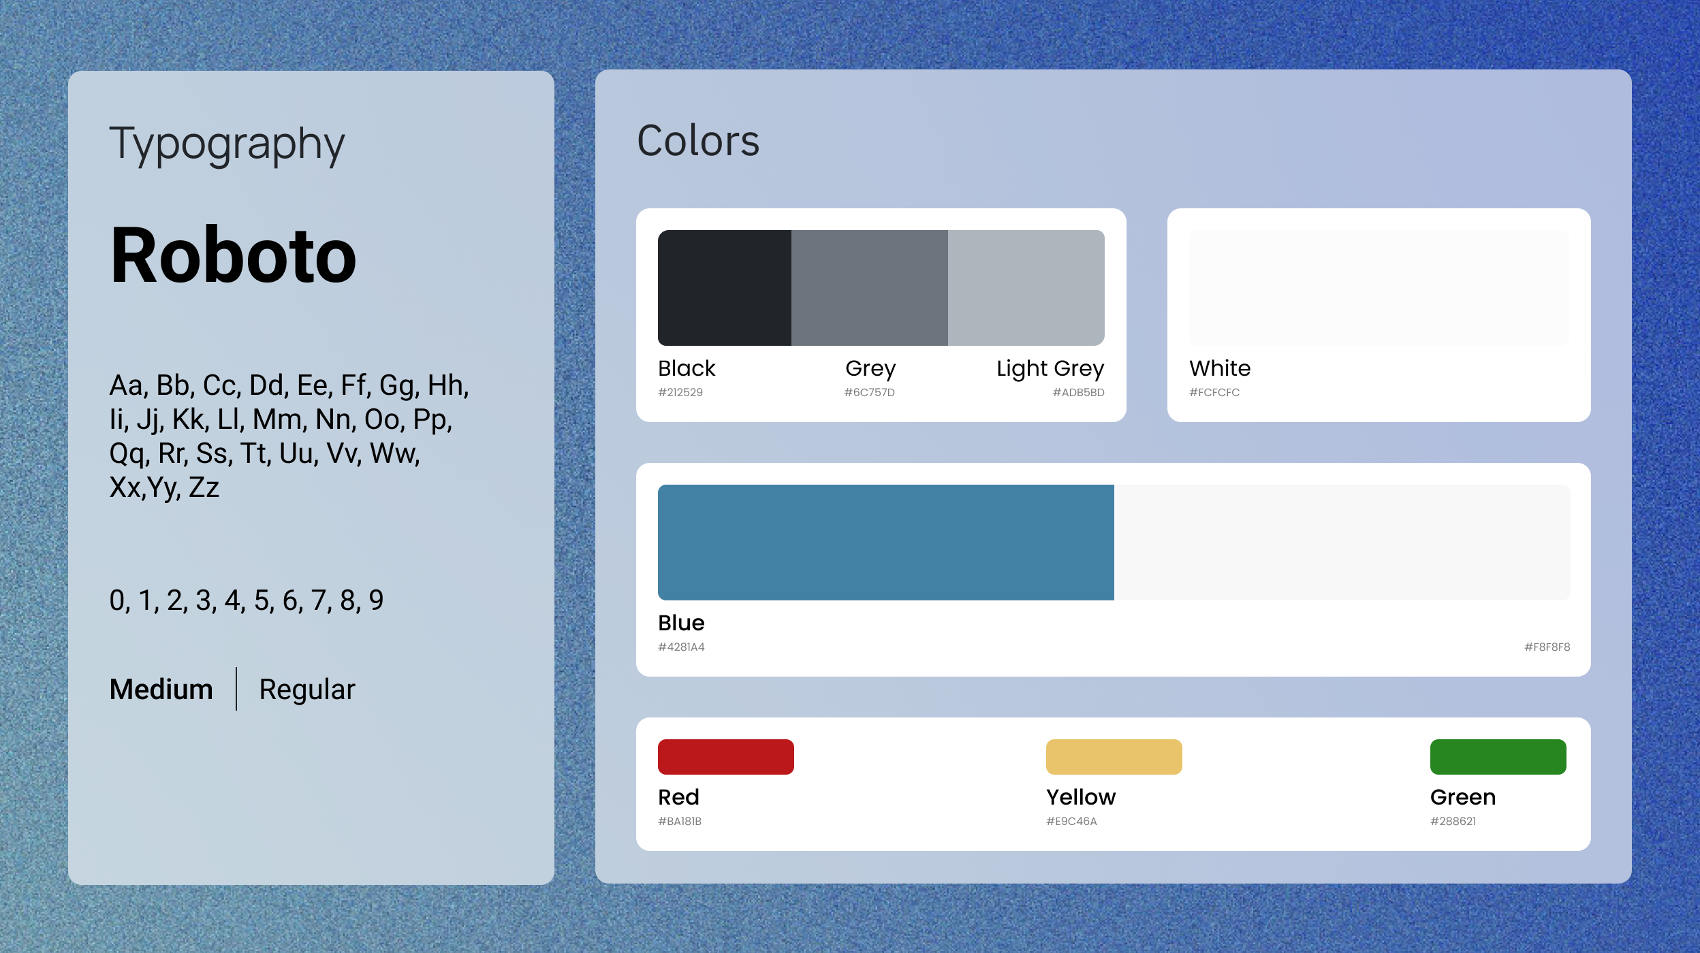1700x953 pixels.
Task: Pick the Yellow color swatch
Action: click(x=1114, y=757)
